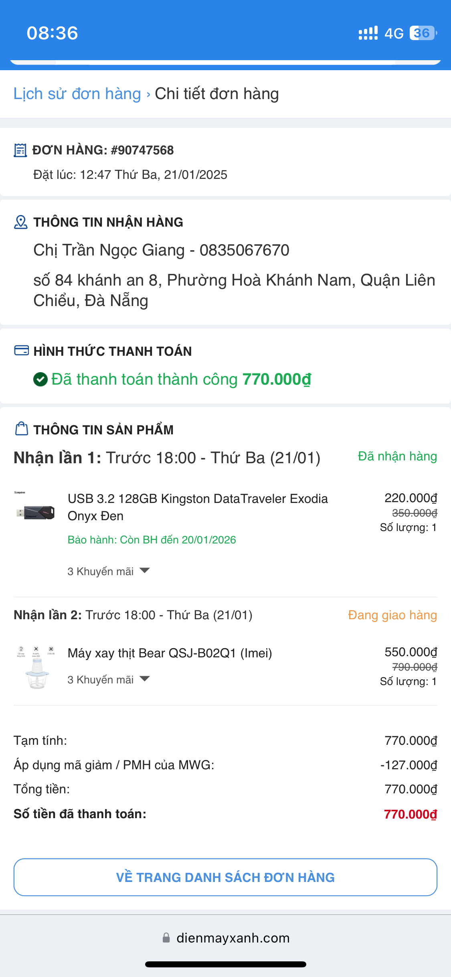The height and width of the screenshot is (977, 451).
Task: Click VỀ TRANG DANH SÁCH ĐƠN HÀNG button
Action: click(225, 877)
